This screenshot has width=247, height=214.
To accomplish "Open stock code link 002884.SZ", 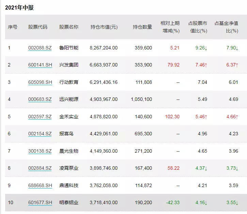I will [x=40, y=168].
